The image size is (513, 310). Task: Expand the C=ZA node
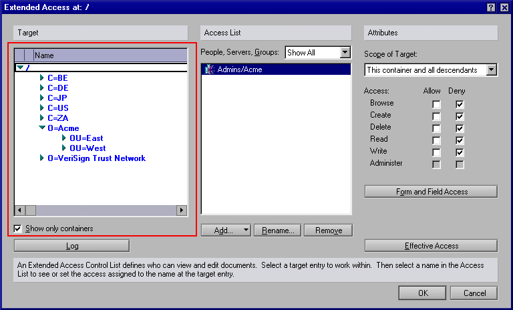(x=41, y=118)
